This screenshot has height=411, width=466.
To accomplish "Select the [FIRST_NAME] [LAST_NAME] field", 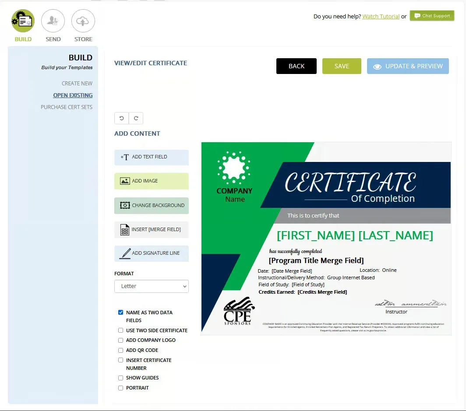I will click(x=355, y=235).
